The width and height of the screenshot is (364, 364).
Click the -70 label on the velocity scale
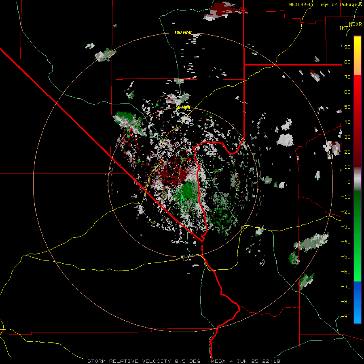(x=346, y=287)
